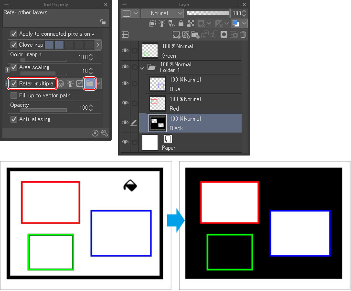Select the Paper layer
Screen dimensions: 351x291
point(190,143)
